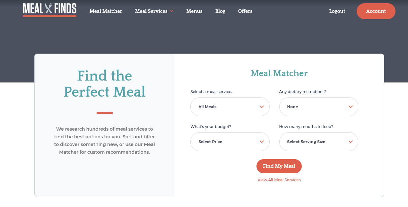
Task: Expand the Meal Services navigation dropdown
Action: click(x=152, y=11)
